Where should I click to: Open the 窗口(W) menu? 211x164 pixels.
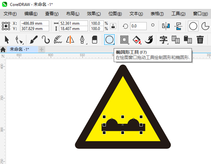coord(200,14)
